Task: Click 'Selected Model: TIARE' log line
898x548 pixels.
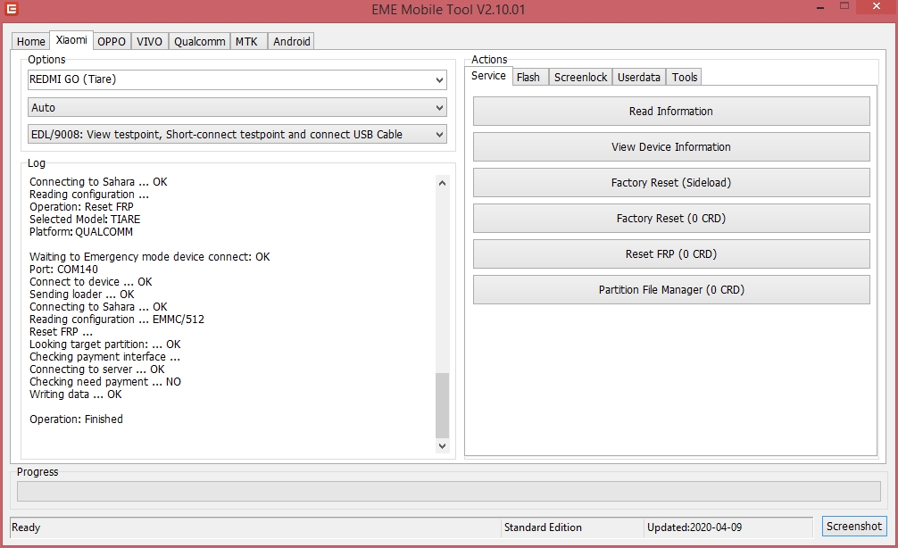Action: (x=85, y=220)
